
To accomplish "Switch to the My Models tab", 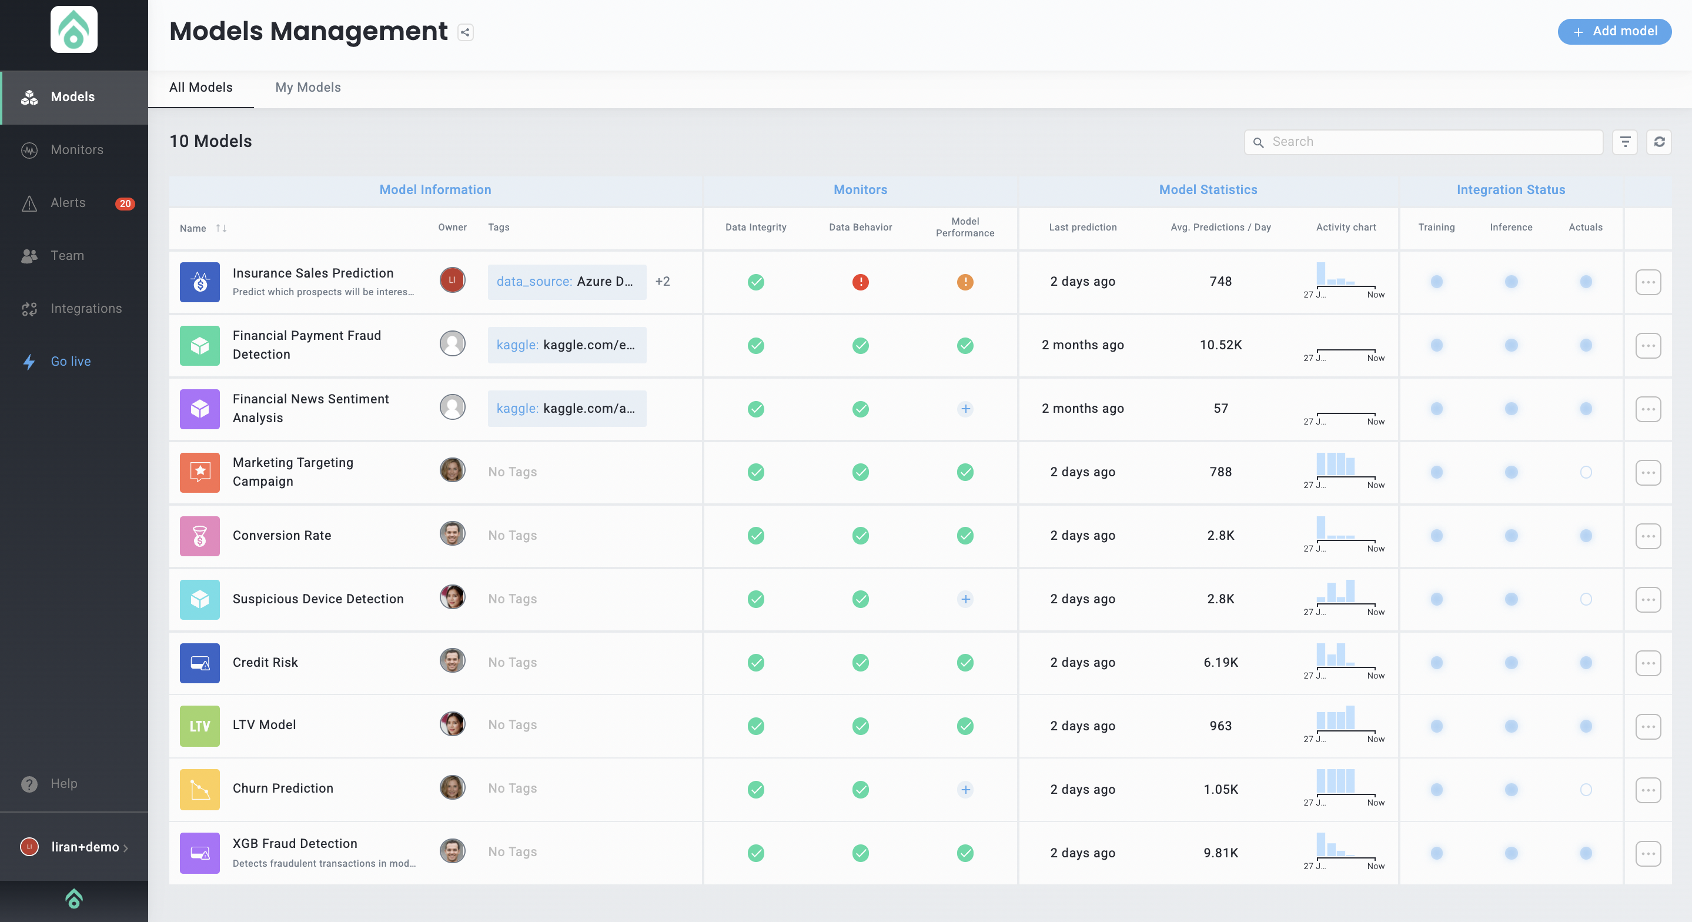I will [x=307, y=88].
